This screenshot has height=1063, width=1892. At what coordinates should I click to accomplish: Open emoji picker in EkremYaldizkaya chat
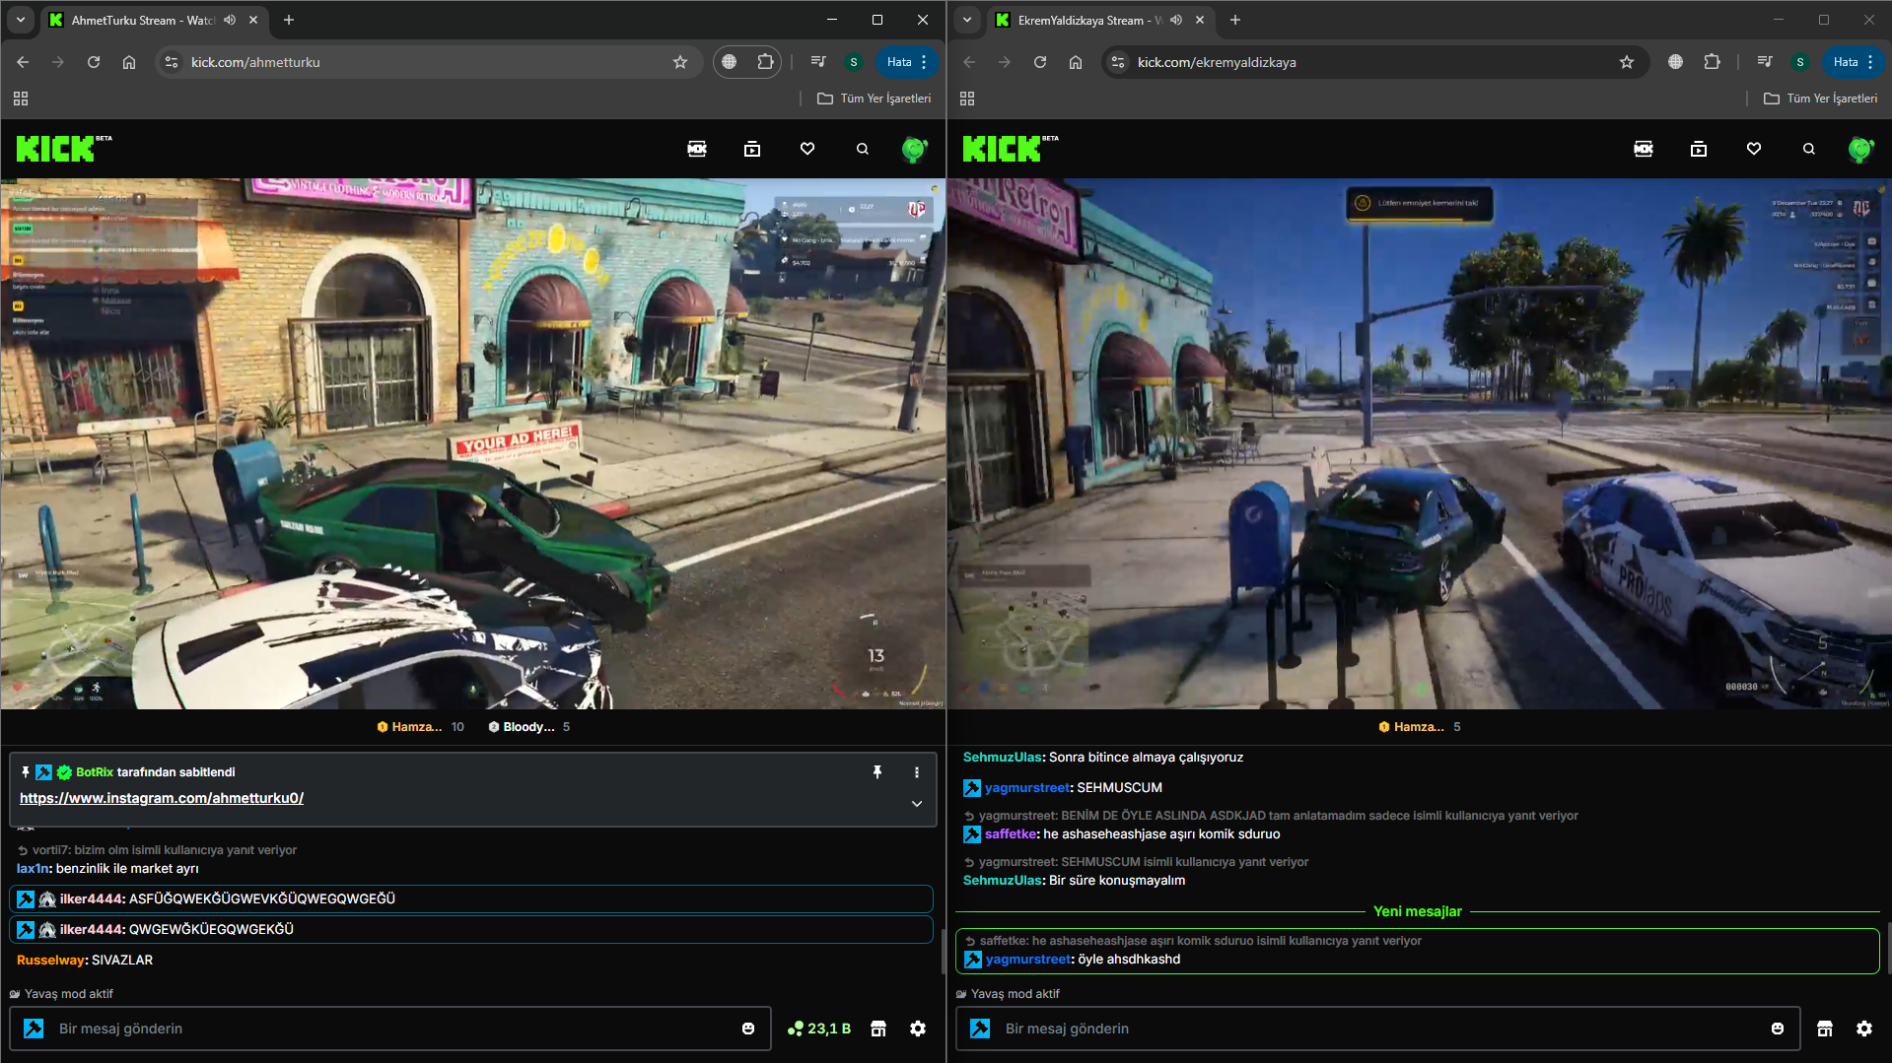point(1778,1029)
